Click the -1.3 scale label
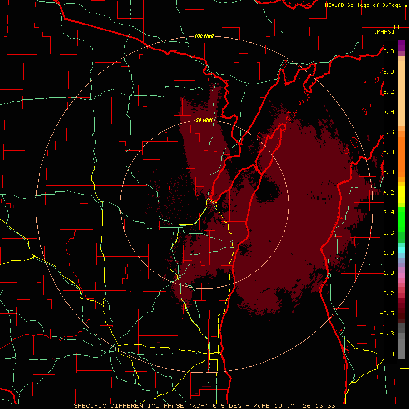 pyautogui.click(x=387, y=334)
